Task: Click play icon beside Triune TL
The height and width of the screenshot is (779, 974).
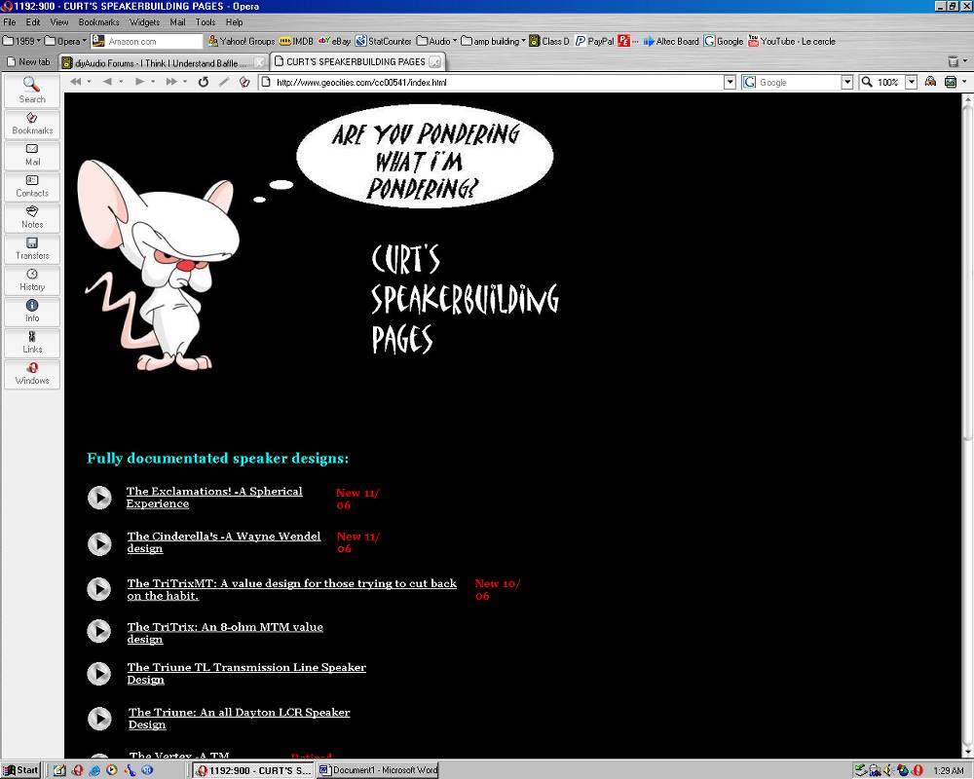Action: tap(99, 674)
